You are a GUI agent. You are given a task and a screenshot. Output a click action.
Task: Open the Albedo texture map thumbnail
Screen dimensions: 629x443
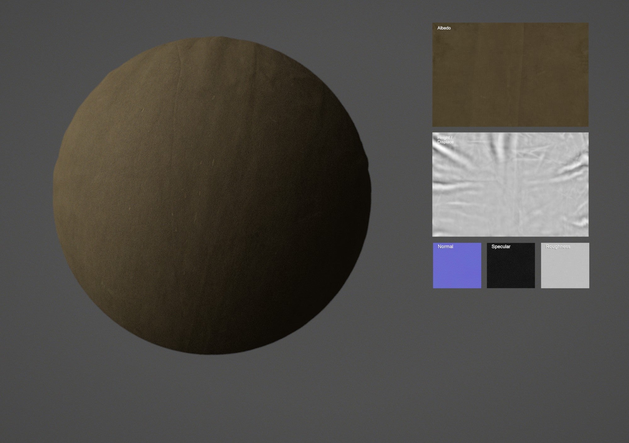510,74
